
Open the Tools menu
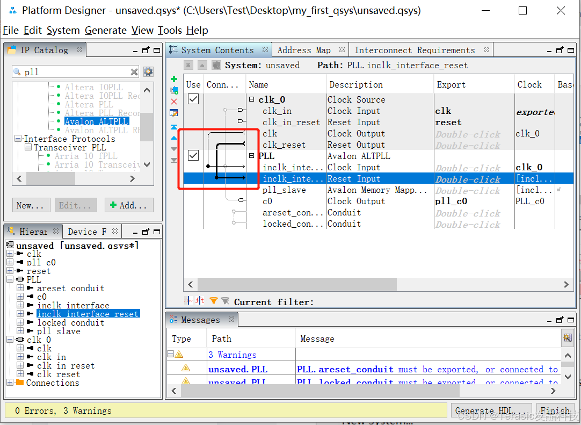tap(170, 31)
